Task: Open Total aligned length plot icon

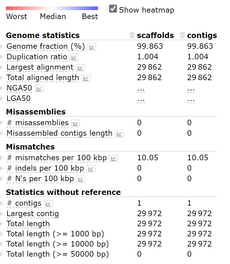Action: point(86,78)
